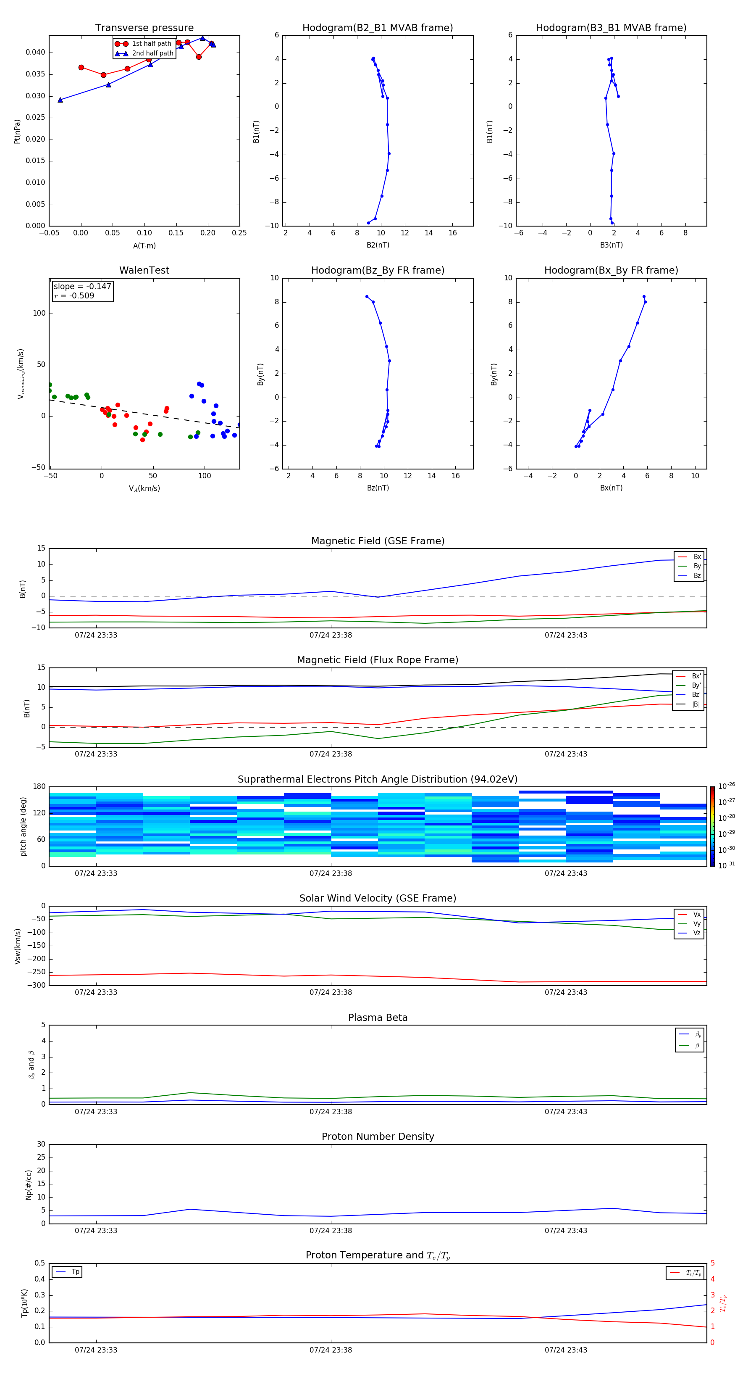Click the 'Pt(nPa)' y-axis label

pos(17,132)
